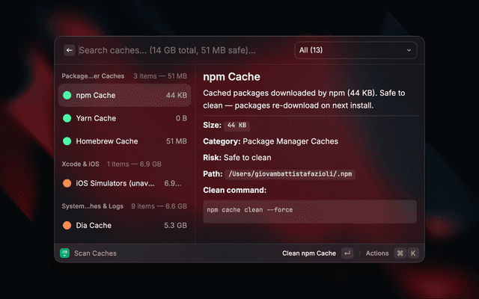Click the '3 items — 51 MB' summary
Viewport: 479px width, 299px height.
pyautogui.click(x=160, y=76)
